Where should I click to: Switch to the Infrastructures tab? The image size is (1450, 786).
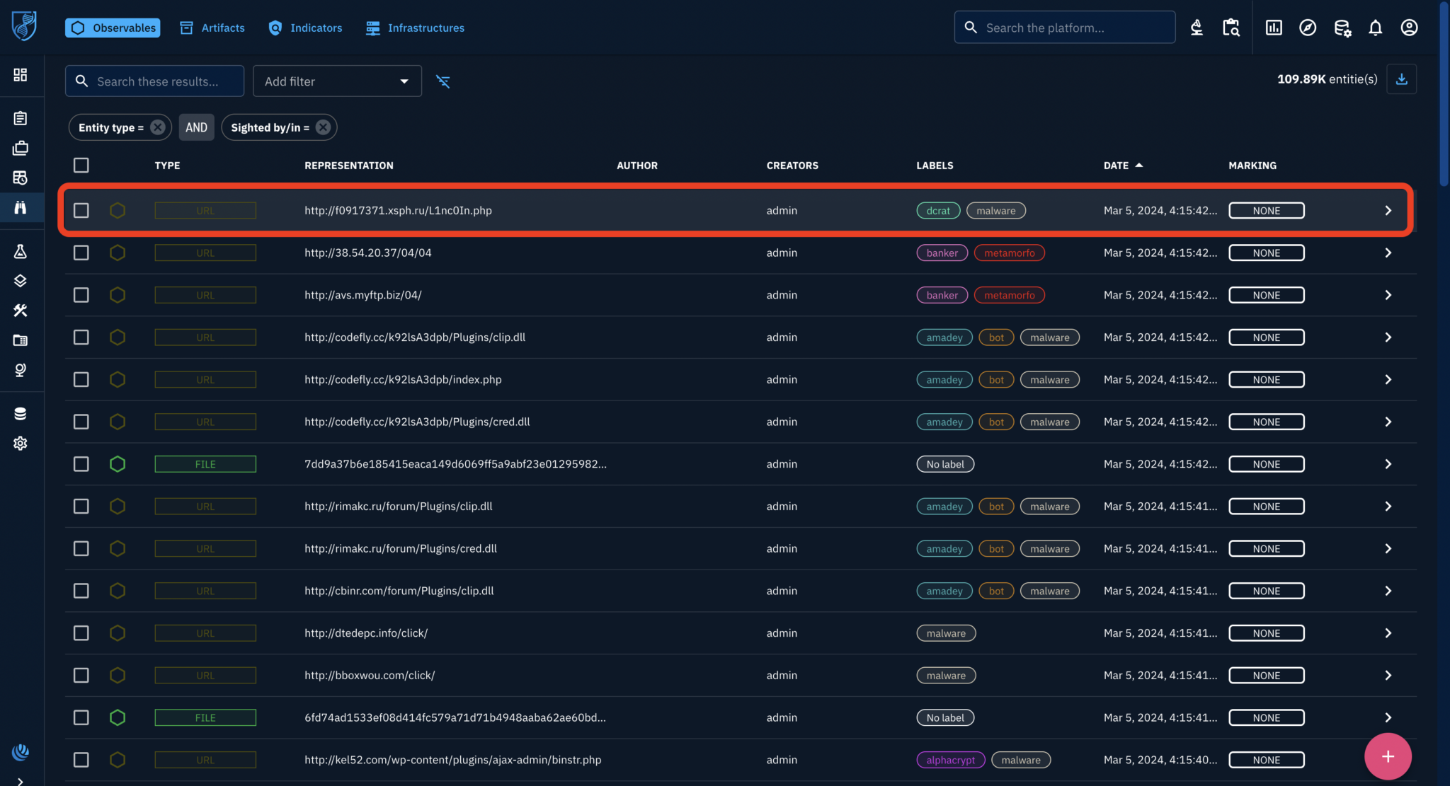[x=415, y=28]
